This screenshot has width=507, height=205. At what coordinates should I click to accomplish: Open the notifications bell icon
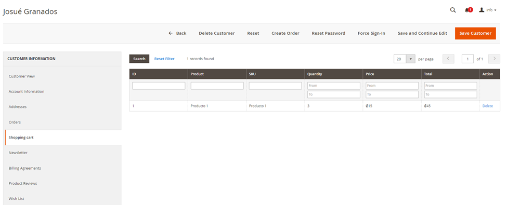coord(469,10)
